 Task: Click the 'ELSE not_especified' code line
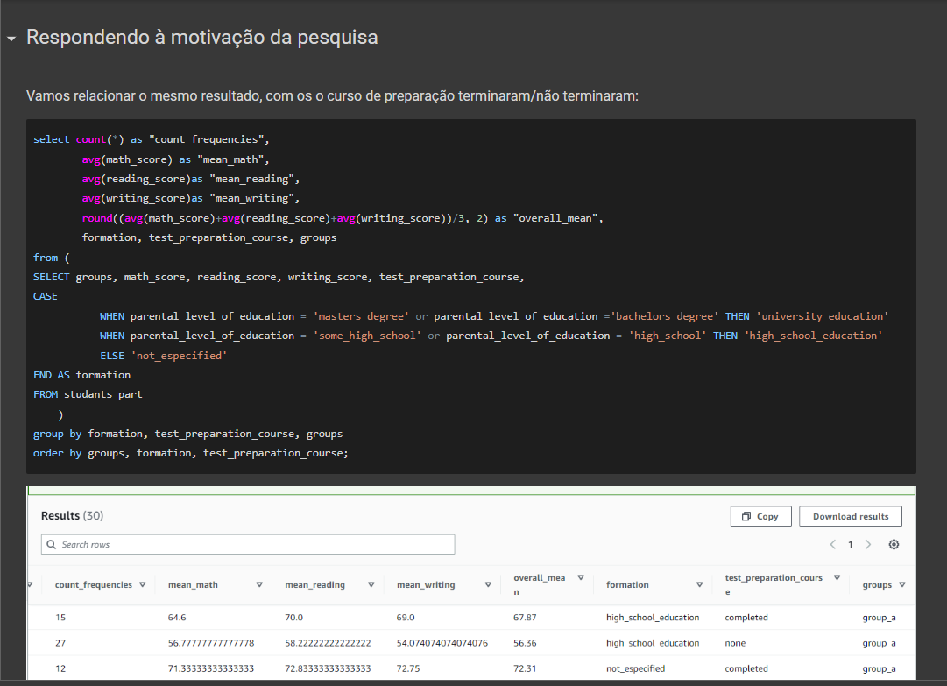pyautogui.click(x=164, y=356)
